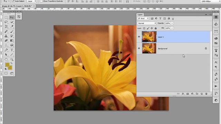This screenshot has width=221, height=124.
Task: Close the open document tab
Action: (34, 6)
